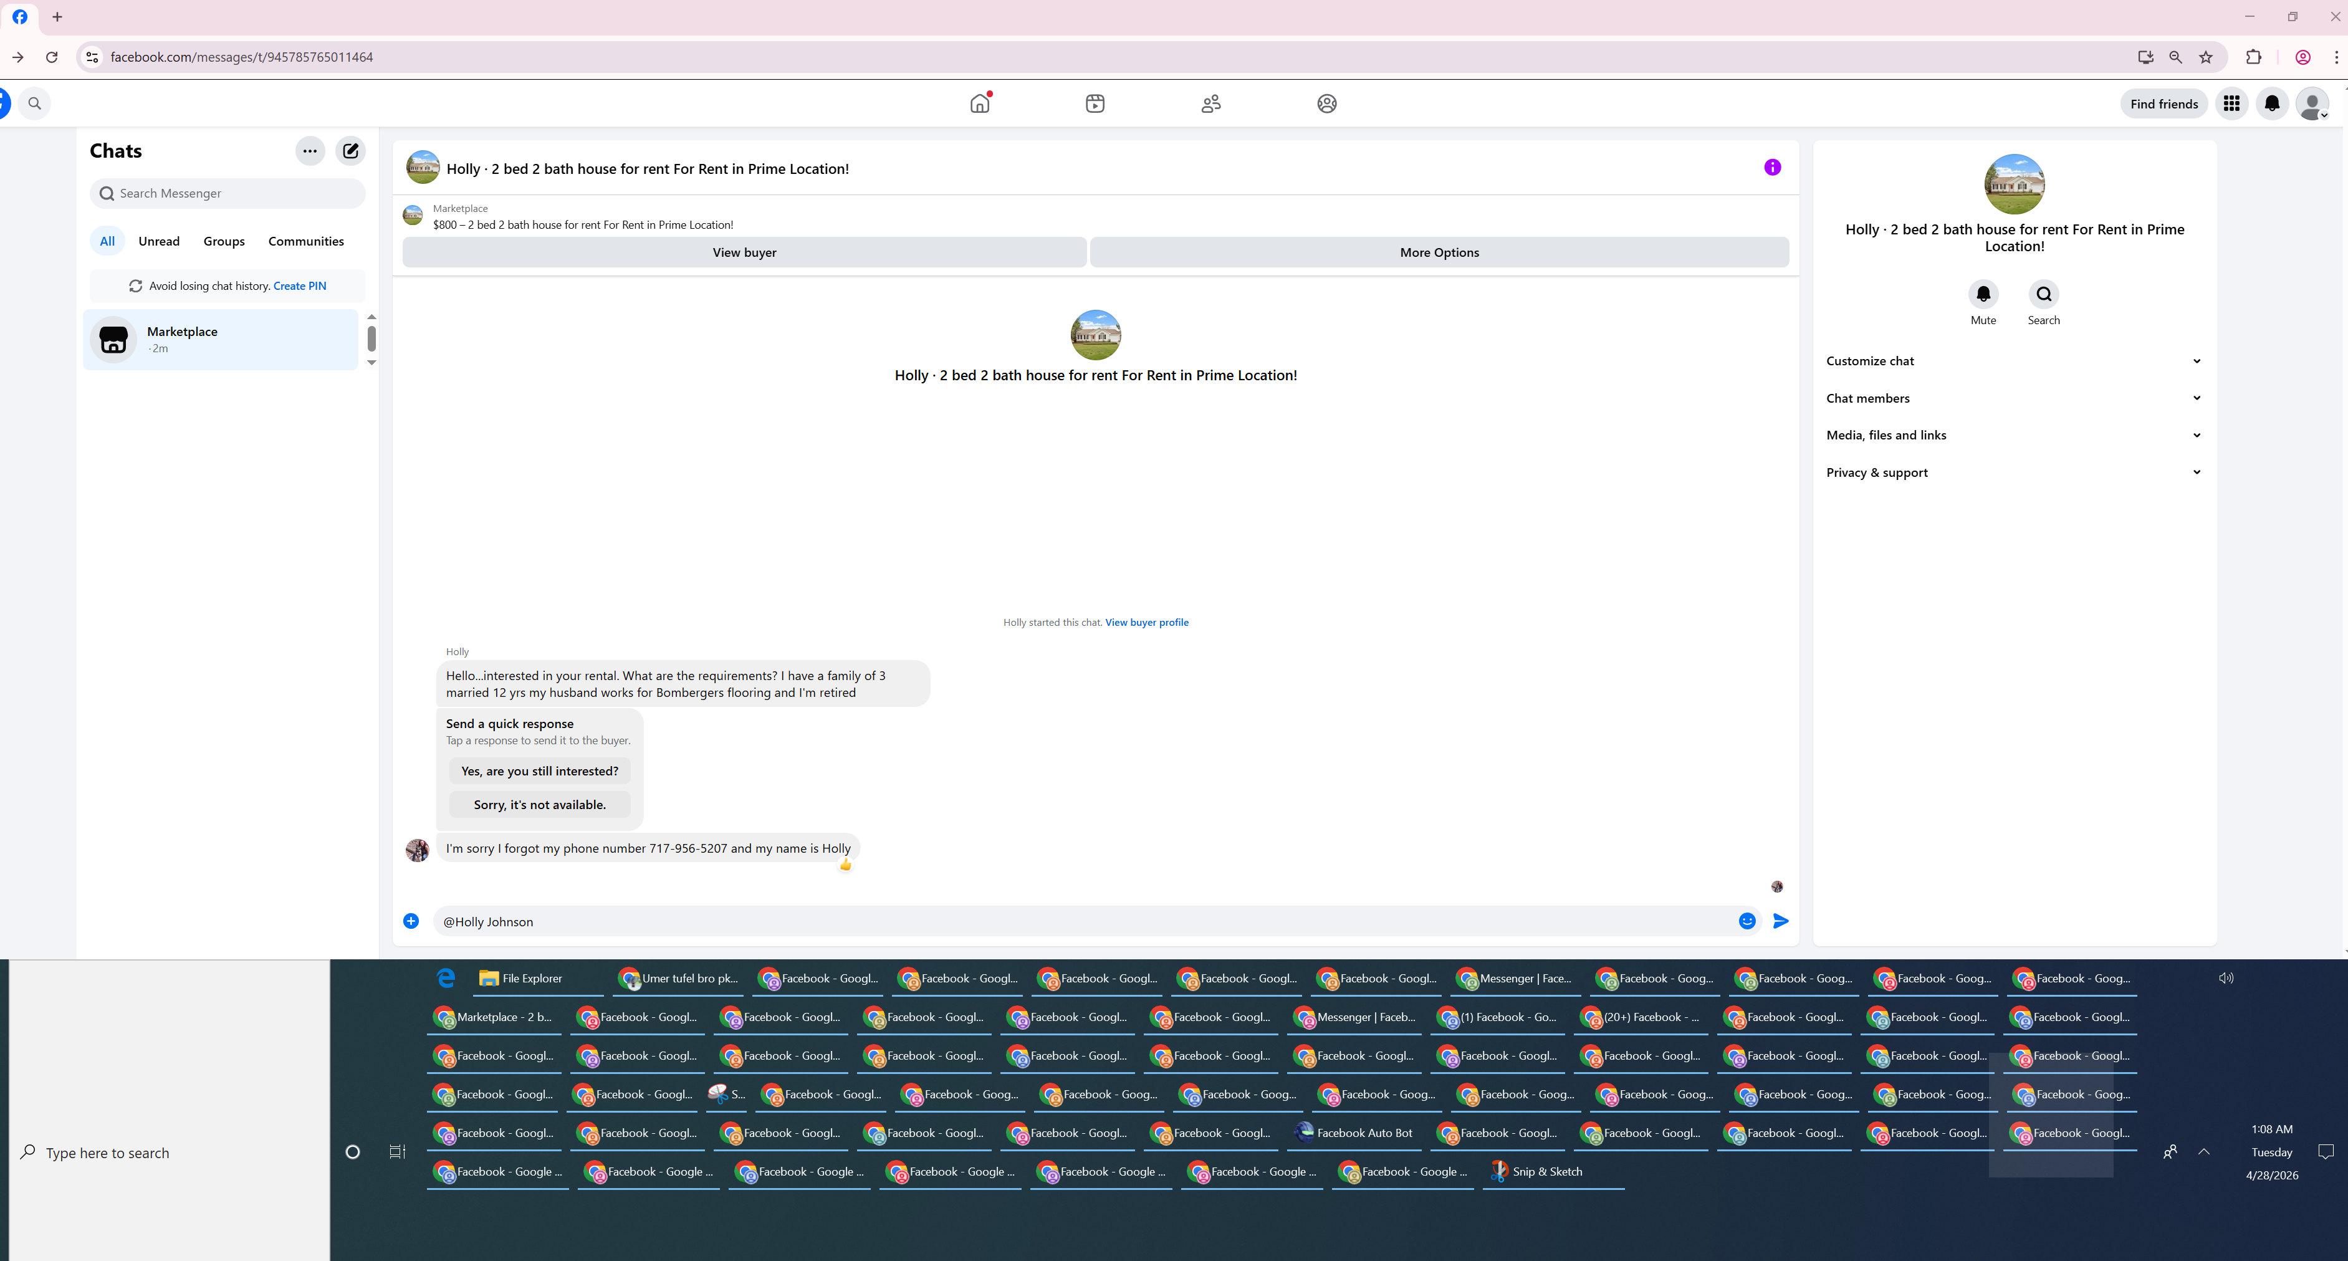Click the taskbar volume speaker icon
The image size is (2348, 1261).
pos(2226,979)
